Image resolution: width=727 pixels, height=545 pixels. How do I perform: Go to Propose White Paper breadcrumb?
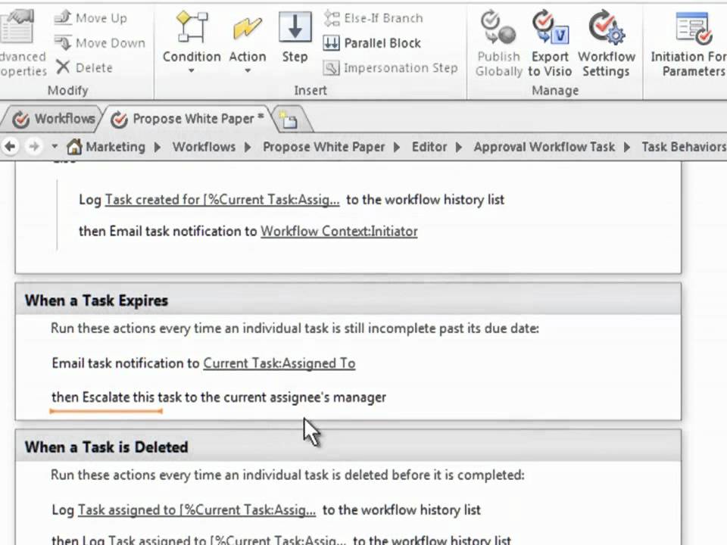pyautogui.click(x=323, y=147)
